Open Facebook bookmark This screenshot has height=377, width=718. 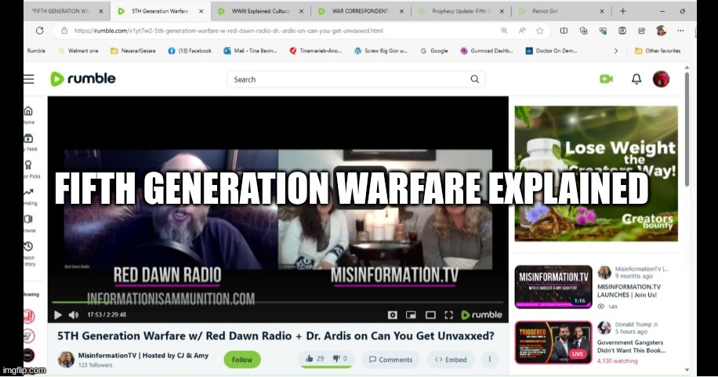pyautogui.click(x=190, y=51)
